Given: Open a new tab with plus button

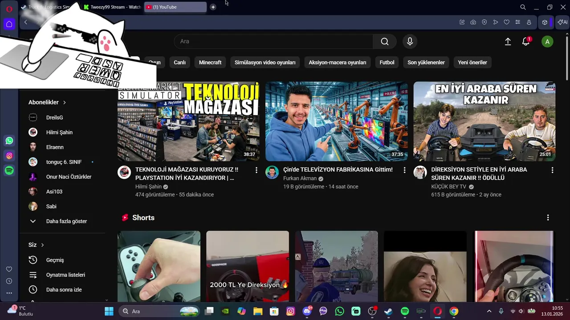Looking at the screenshot, I should click(213, 7).
